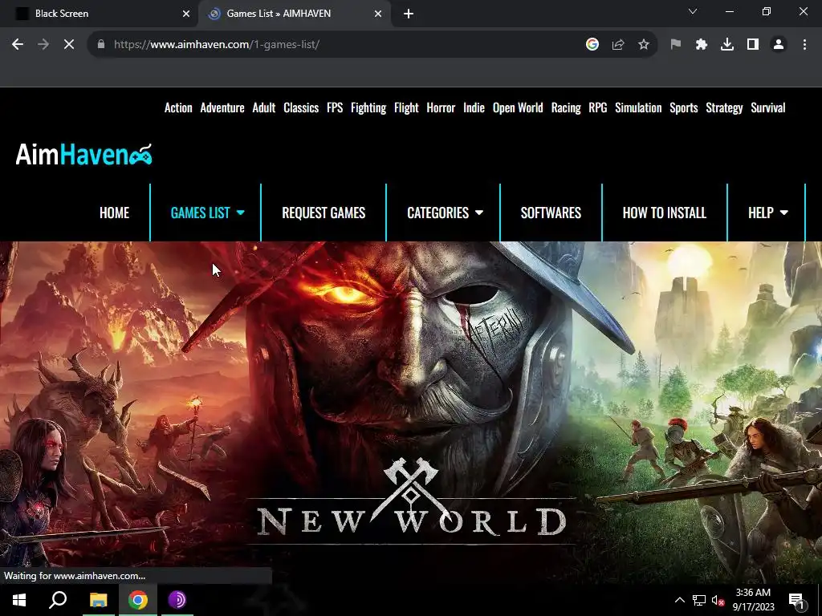Open the network status tray icon

(699, 600)
